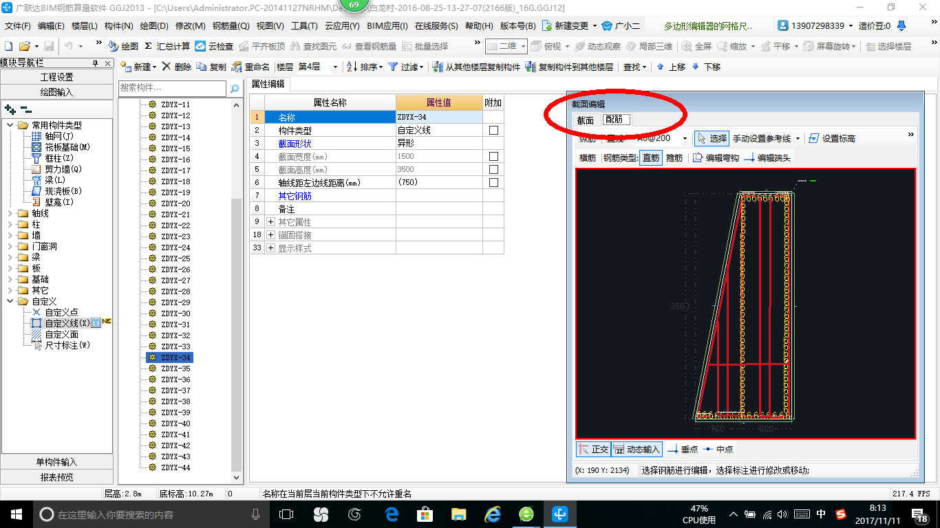
Task: Tick 附加 checkbox for 构件类型 row
Action: (x=493, y=130)
